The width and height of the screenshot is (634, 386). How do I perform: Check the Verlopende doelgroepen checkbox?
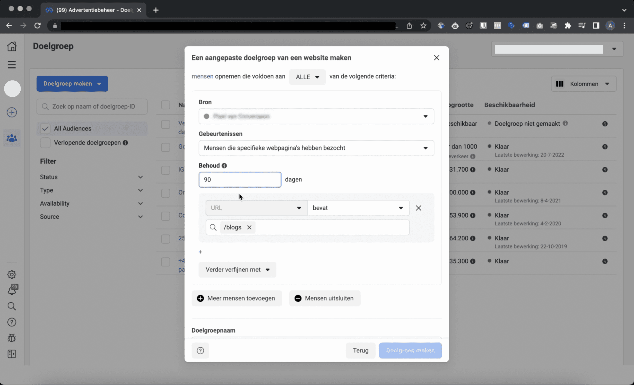[45, 143]
